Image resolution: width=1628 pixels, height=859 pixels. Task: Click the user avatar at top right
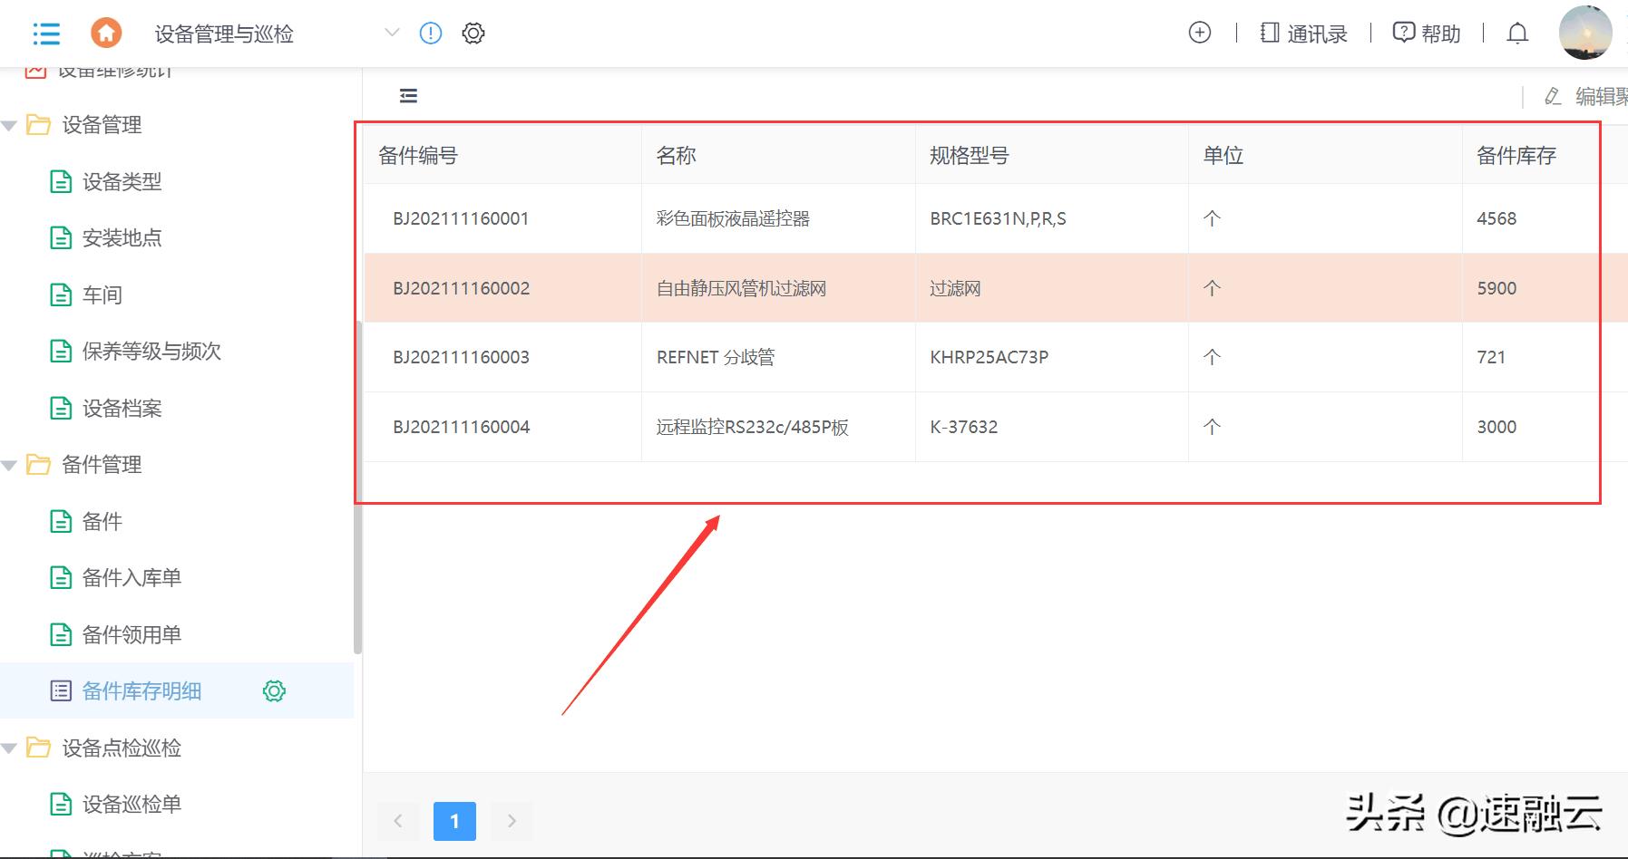pos(1588,33)
